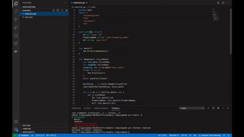Image resolution: width=244 pixels, height=137 pixels.
Task: Click Analysis Tools Missing warning
Action: pos(209,135)
